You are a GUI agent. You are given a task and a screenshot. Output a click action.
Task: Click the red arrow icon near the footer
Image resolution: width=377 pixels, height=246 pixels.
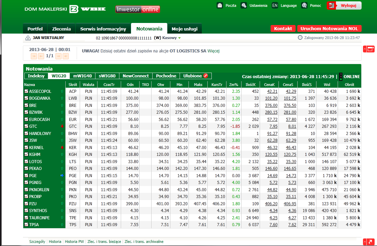point(368,242)
